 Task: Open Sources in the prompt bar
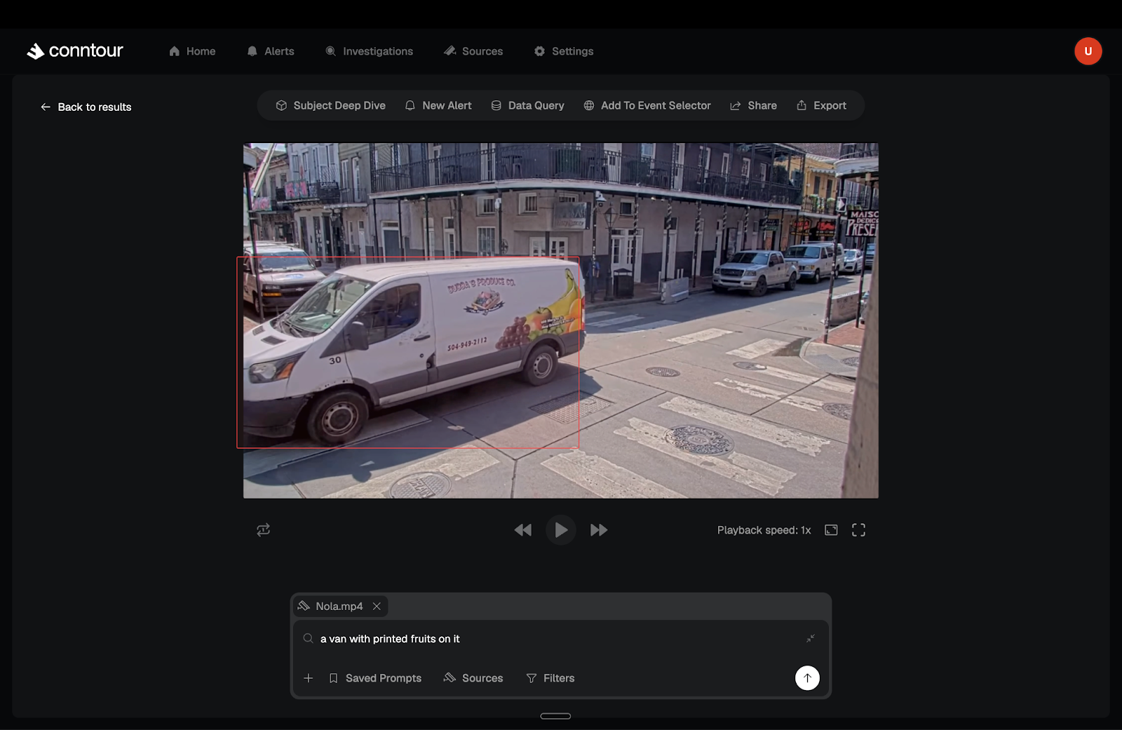click(473, 678)
